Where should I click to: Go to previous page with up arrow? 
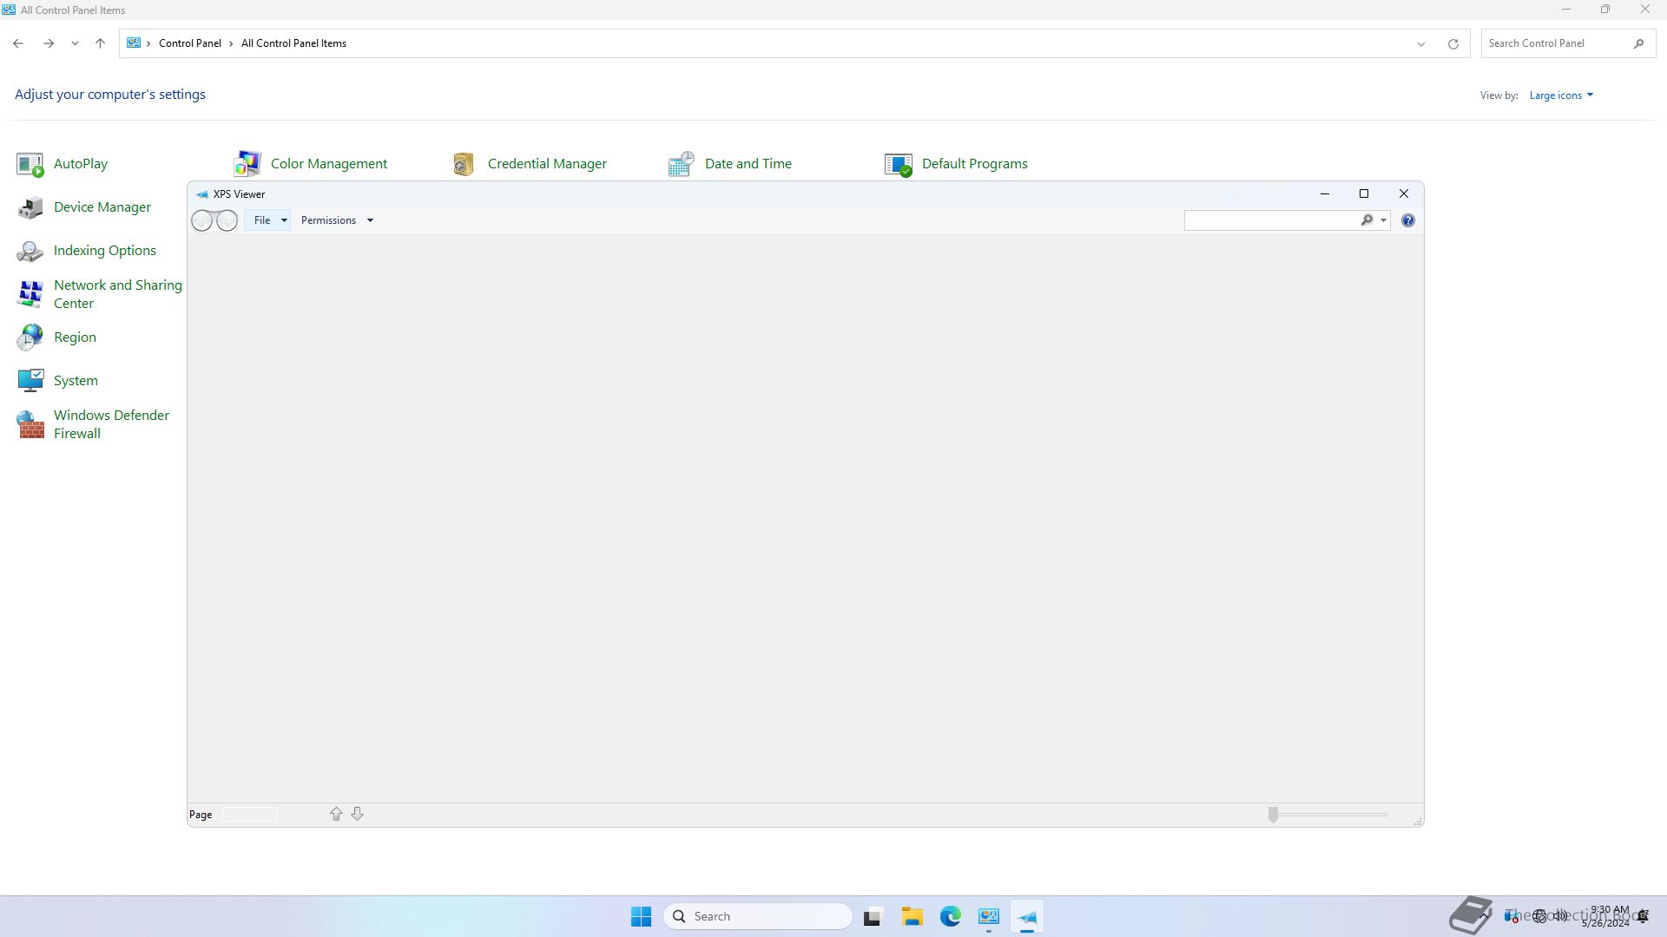pyautogui.click(x=336, y=814)
